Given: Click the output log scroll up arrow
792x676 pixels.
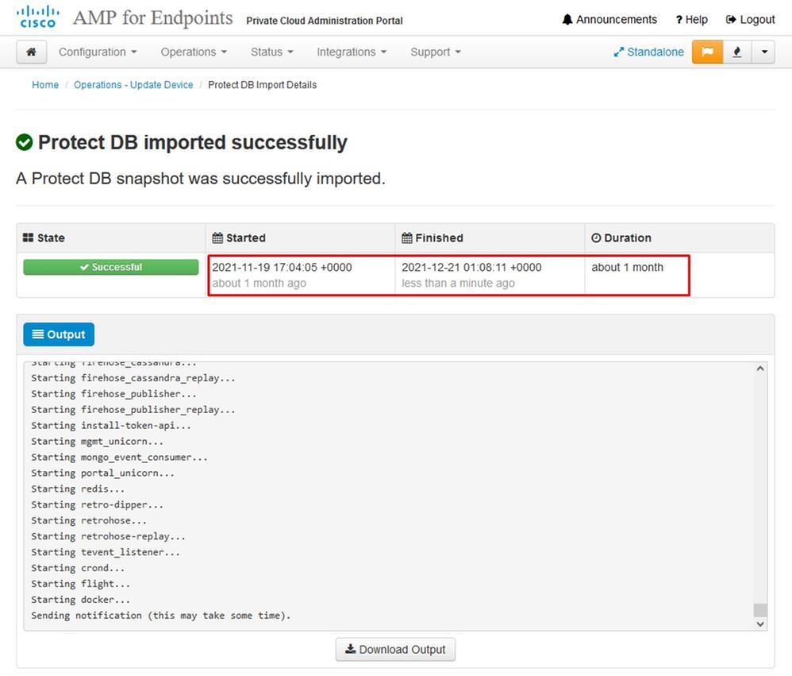Looking at the screenshot, I should coord(760,369).
